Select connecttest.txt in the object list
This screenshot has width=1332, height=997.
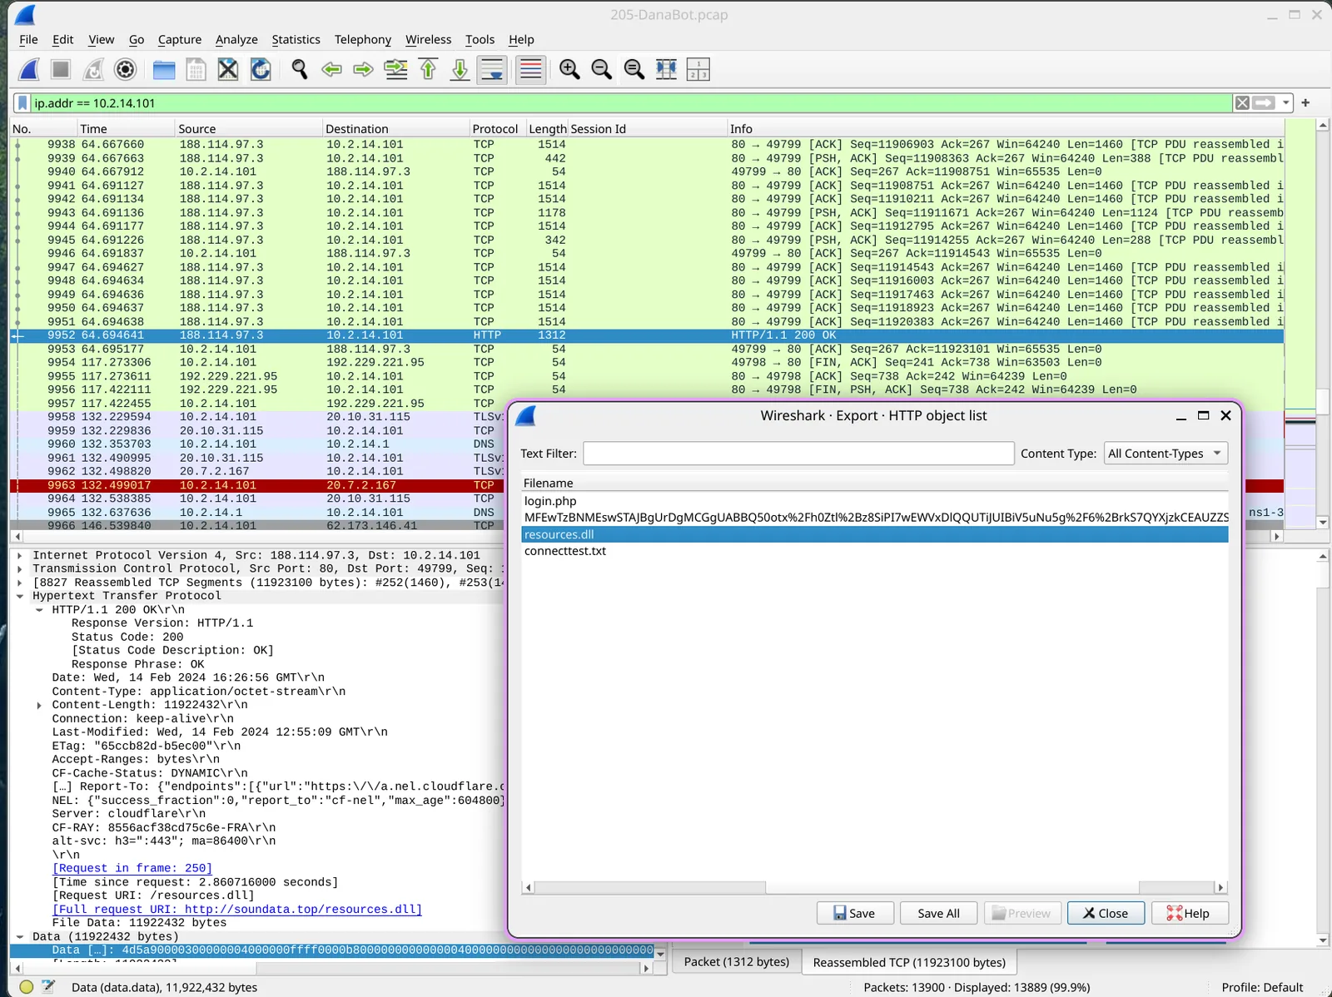pos(875,551)
